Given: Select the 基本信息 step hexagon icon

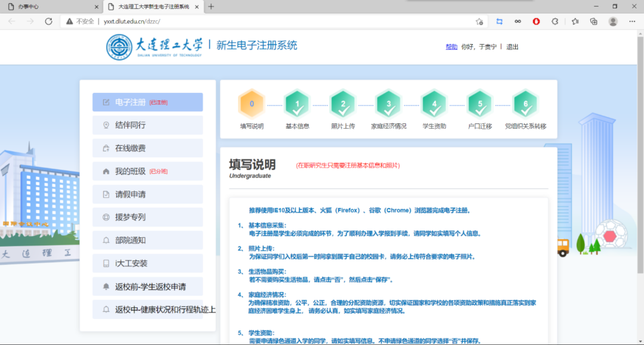Looking at the screenshot, I should [297, 104].
